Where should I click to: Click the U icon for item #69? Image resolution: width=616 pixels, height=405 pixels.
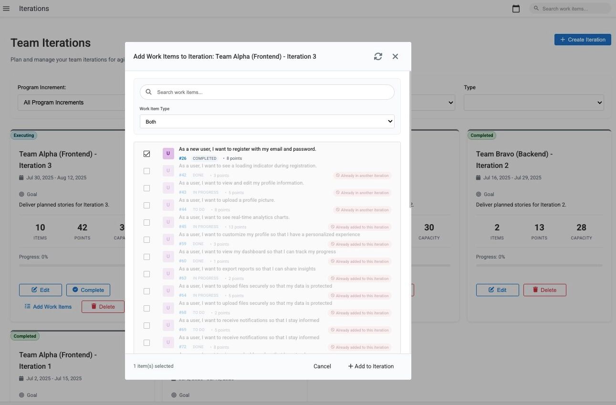tap(168, 325)
